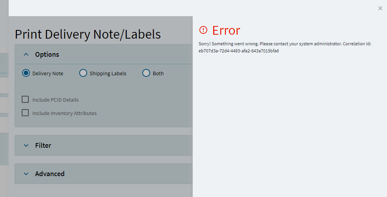Expand the Filter section chevron
Image resolution: width=387 pixels, height=197 pixels.
(x=26, y=145)
